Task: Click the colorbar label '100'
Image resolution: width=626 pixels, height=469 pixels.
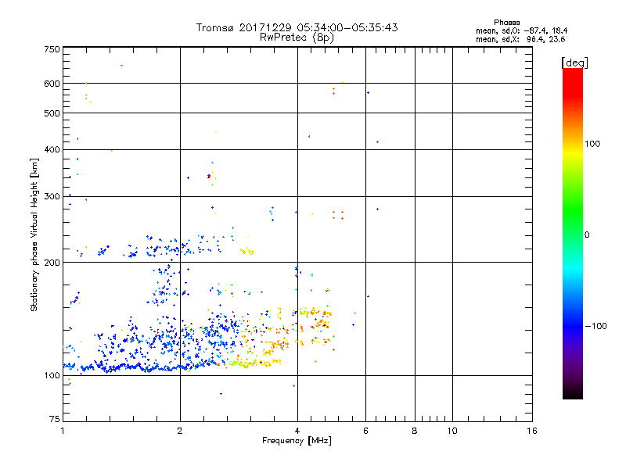Action: click(592, 144)
